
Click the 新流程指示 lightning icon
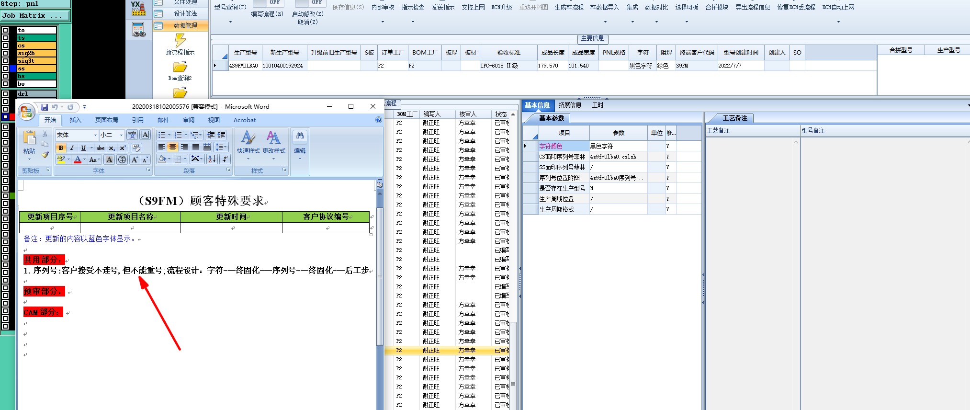coord(180,40)
